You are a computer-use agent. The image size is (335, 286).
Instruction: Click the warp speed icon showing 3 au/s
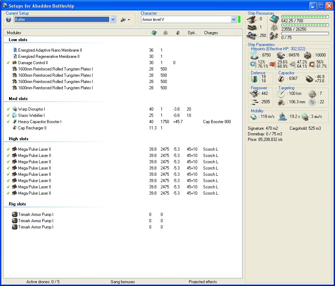(305, 117)
